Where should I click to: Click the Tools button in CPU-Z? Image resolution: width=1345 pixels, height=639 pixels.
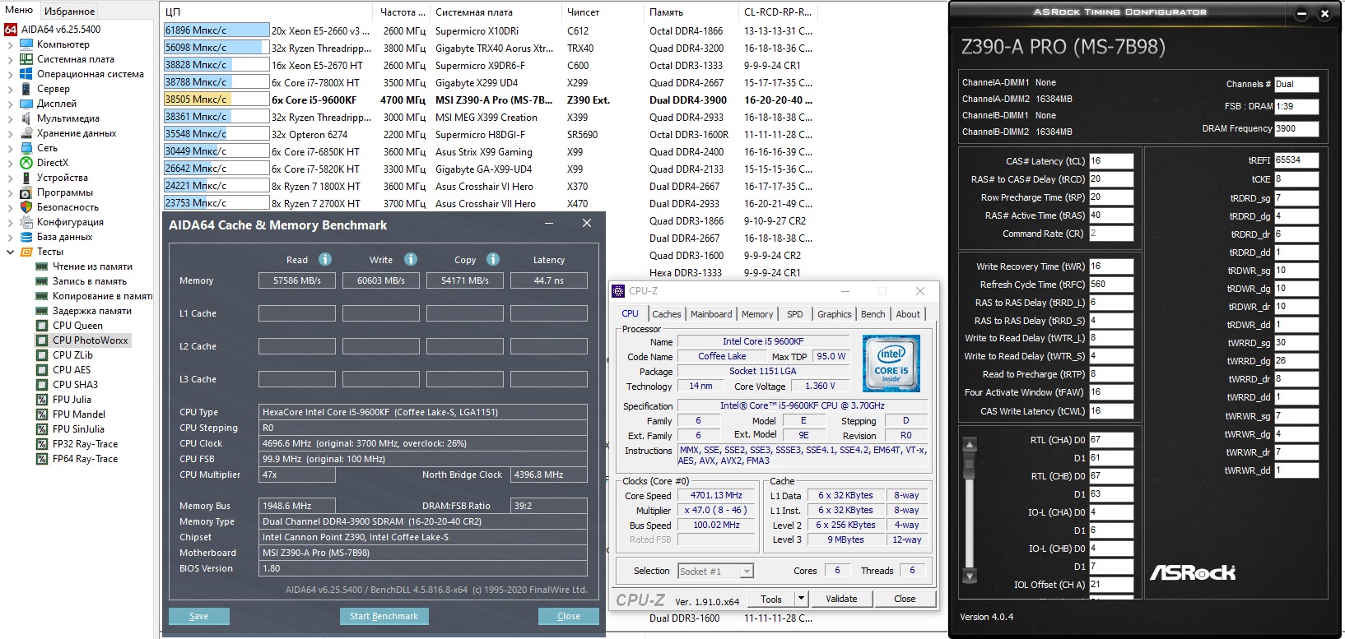pyautogui.click(x=771, y=599)
